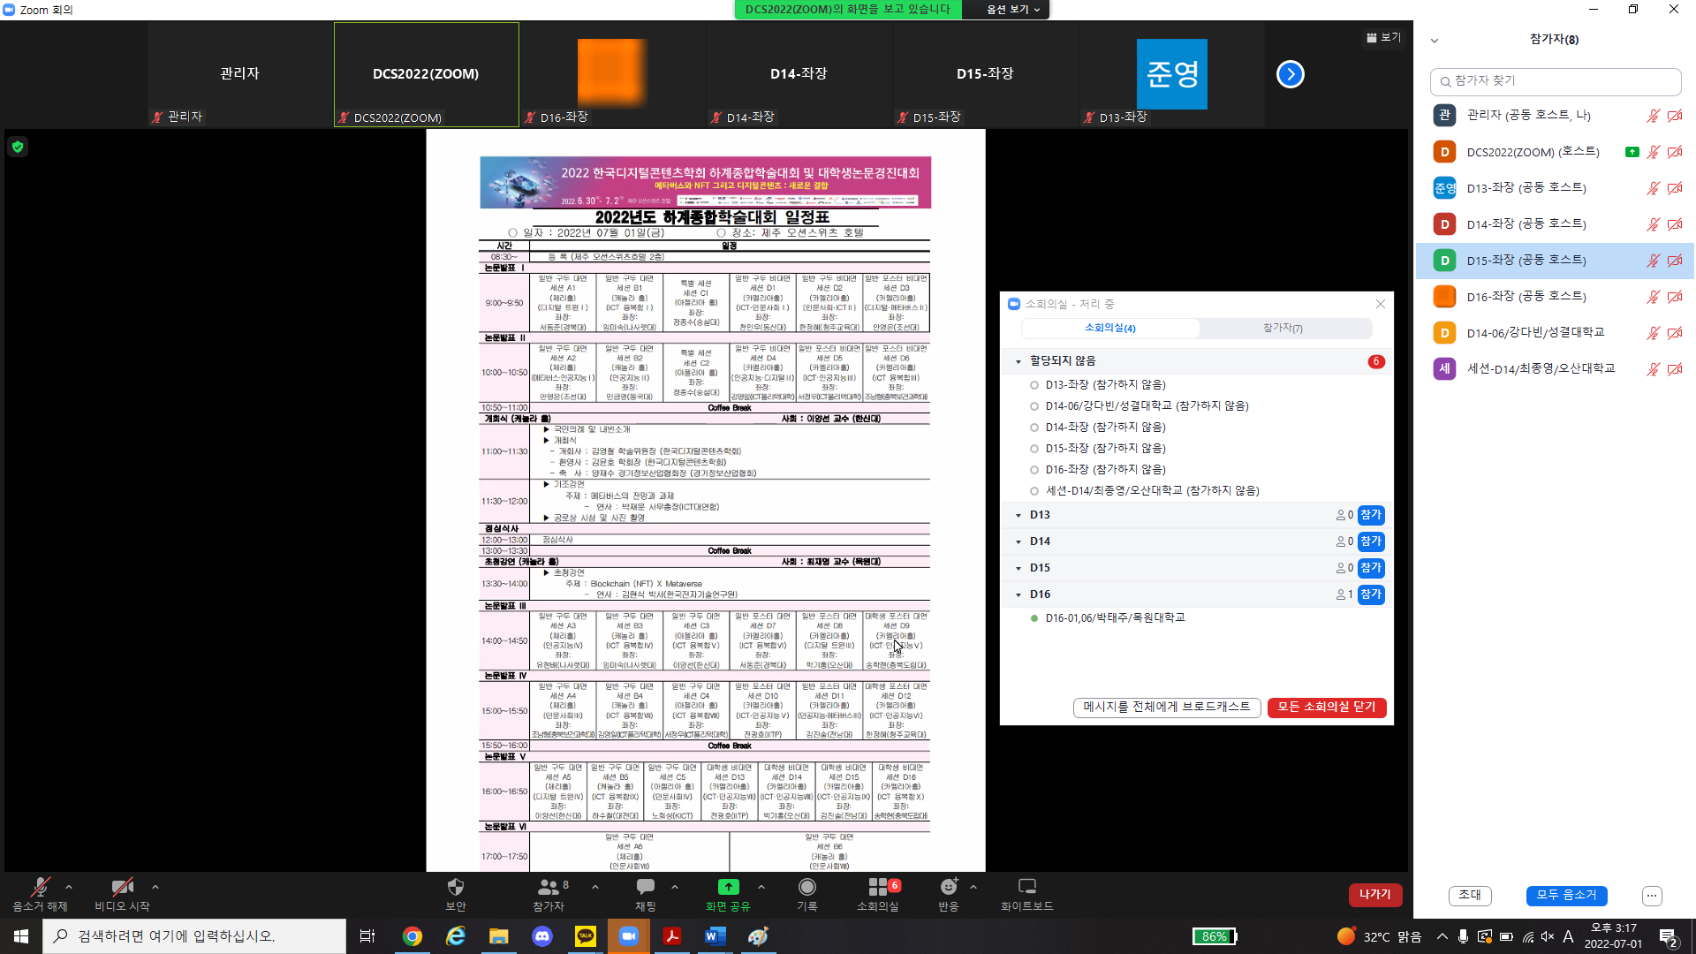Click 메시지를 전체에게 브로드캐스트 button
This screenshot has width=1696, height=954.
click(x=1167, y=708)
